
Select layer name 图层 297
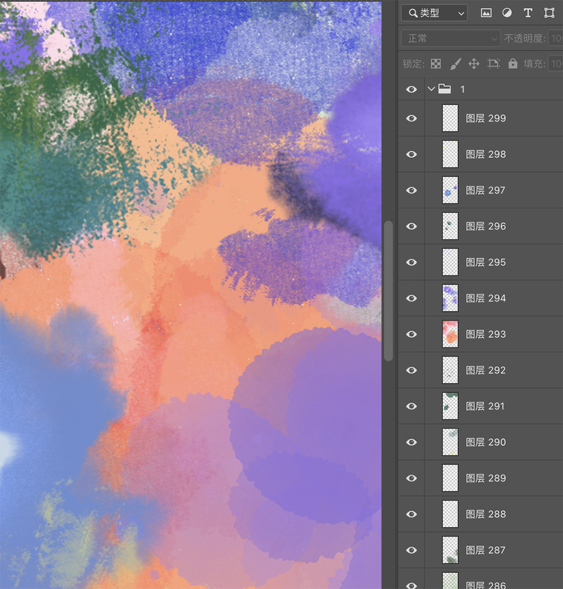[485, 190]
